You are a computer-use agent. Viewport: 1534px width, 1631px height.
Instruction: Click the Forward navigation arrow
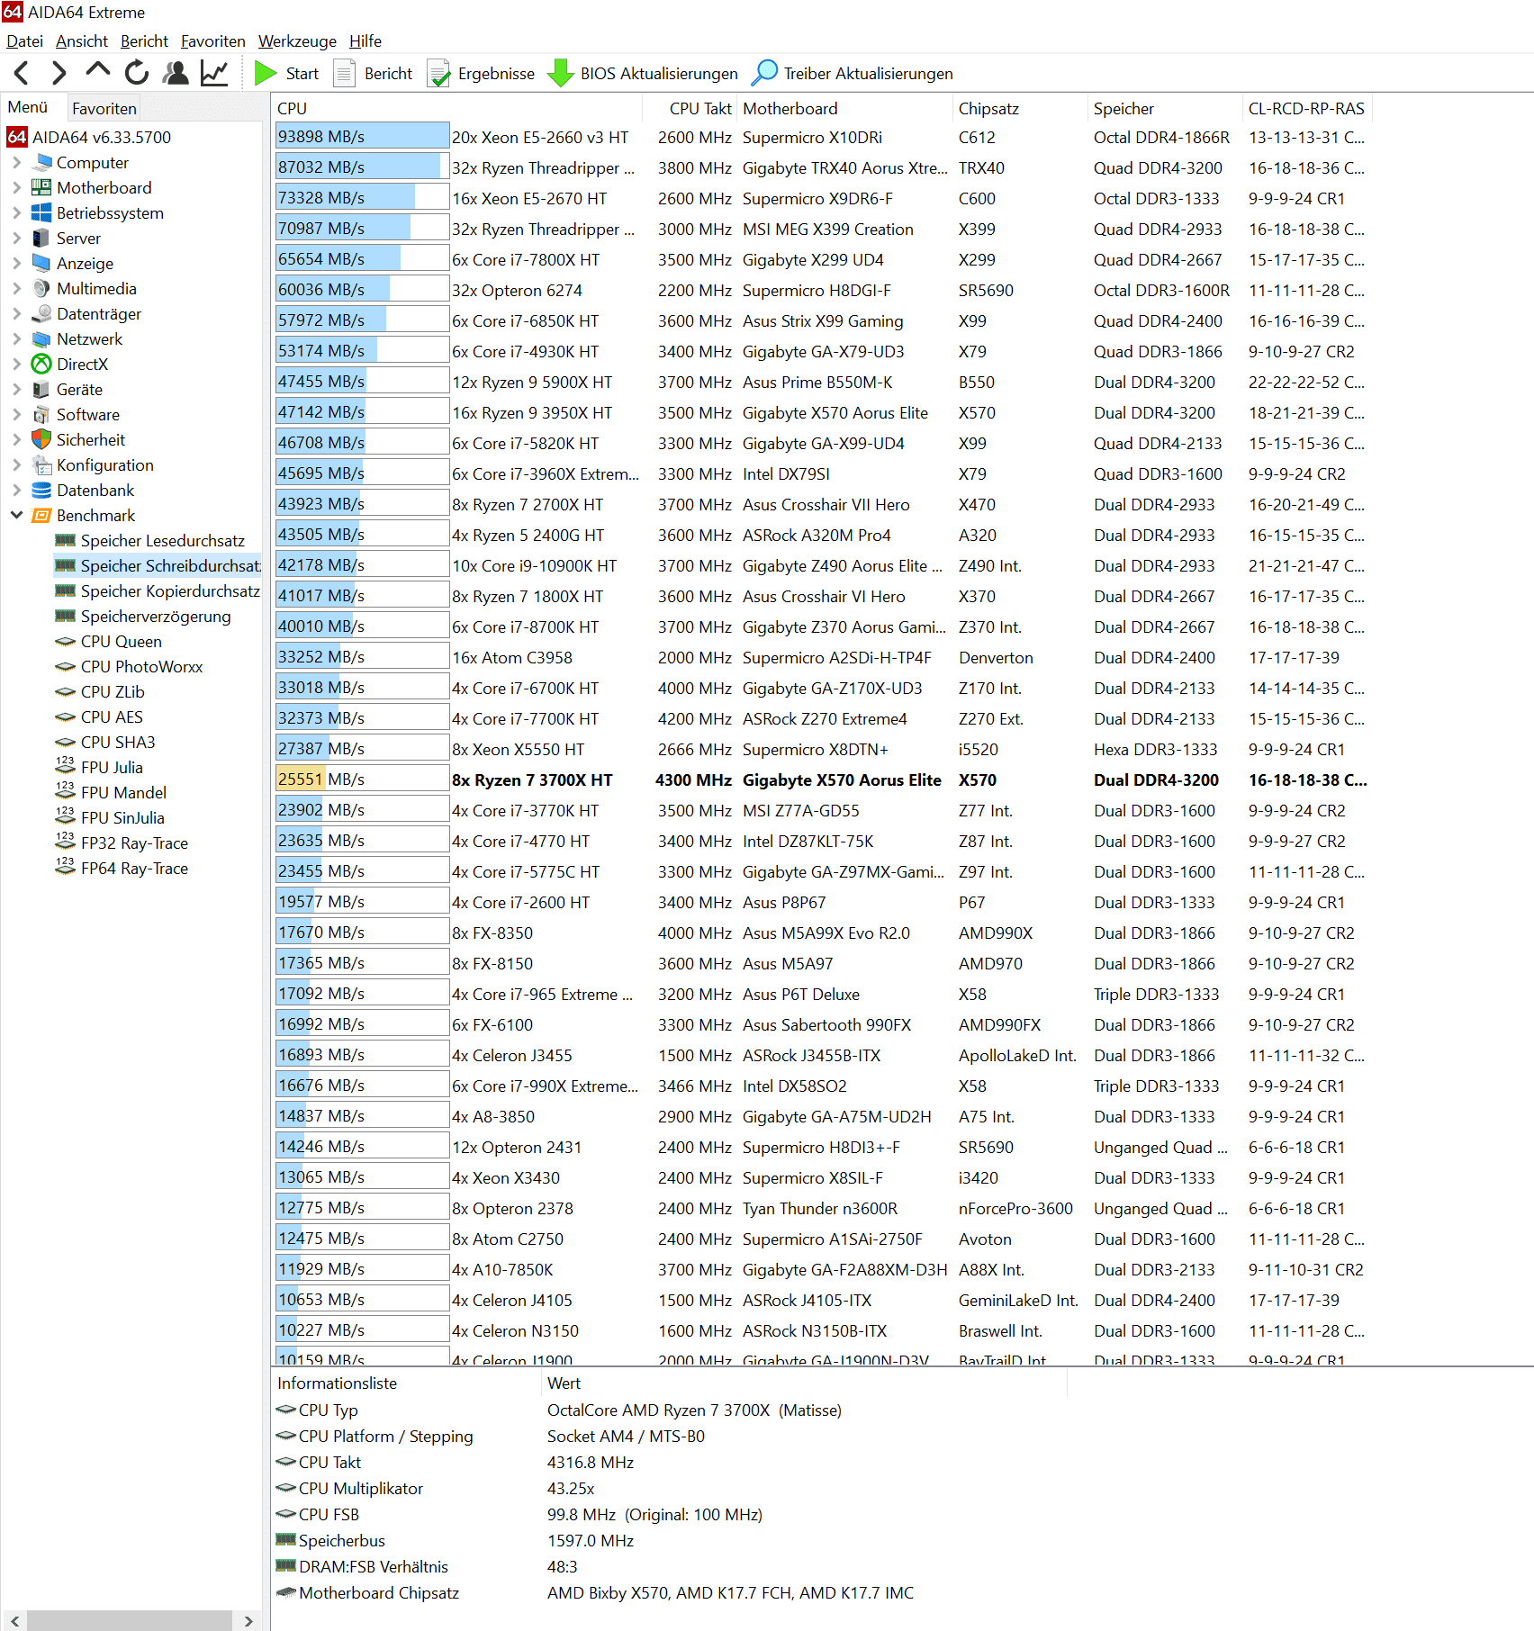pyautogui.click(x=59, y=73)
